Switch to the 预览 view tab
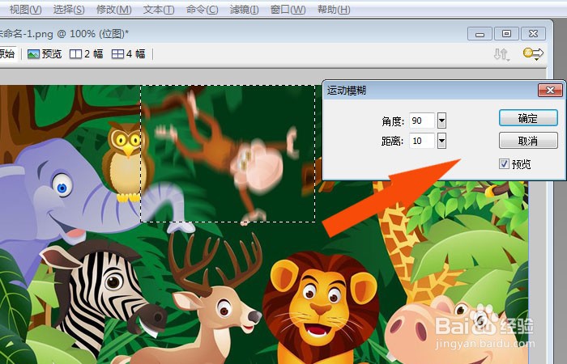This screenshot has width=567, height=364. (x=45, y=54)
